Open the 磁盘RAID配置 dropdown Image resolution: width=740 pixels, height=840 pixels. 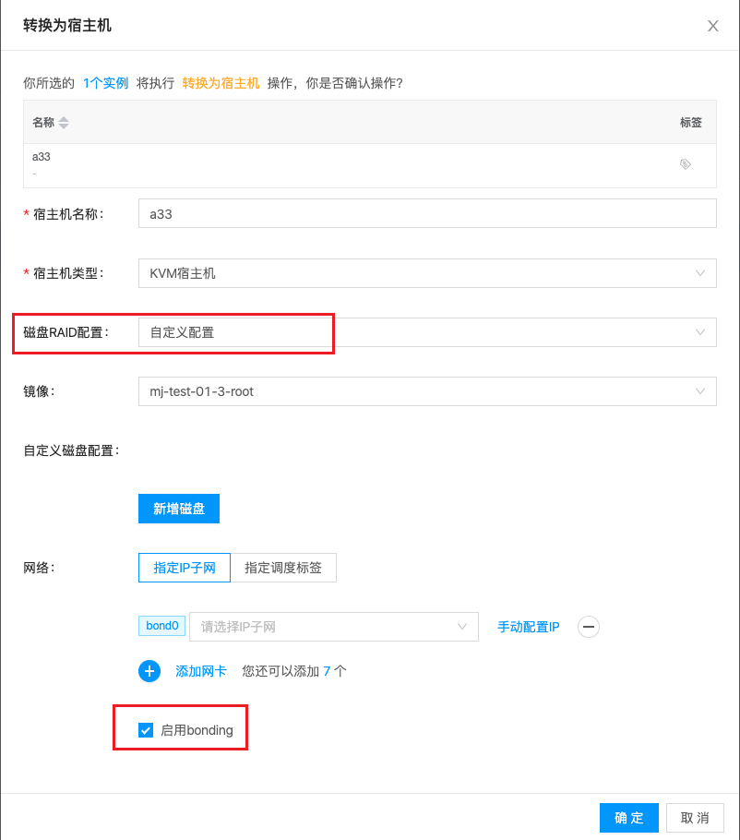click(426, 332)
